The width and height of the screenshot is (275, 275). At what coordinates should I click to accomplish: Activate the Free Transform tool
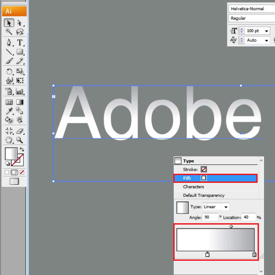pyautogui.click(x=19, y=81)
